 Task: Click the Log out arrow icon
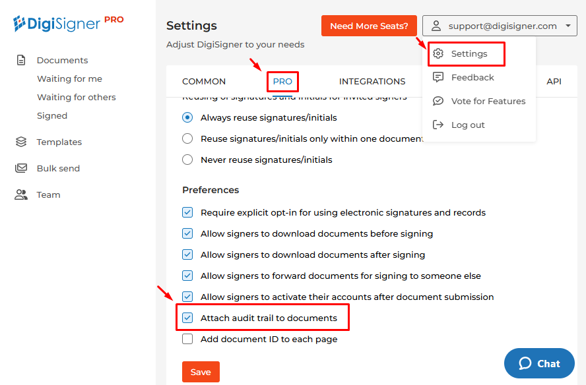(x=438, y=125)
